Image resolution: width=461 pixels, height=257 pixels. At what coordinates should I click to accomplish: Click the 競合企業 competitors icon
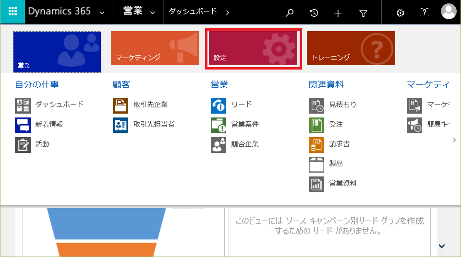pos(218,145)
